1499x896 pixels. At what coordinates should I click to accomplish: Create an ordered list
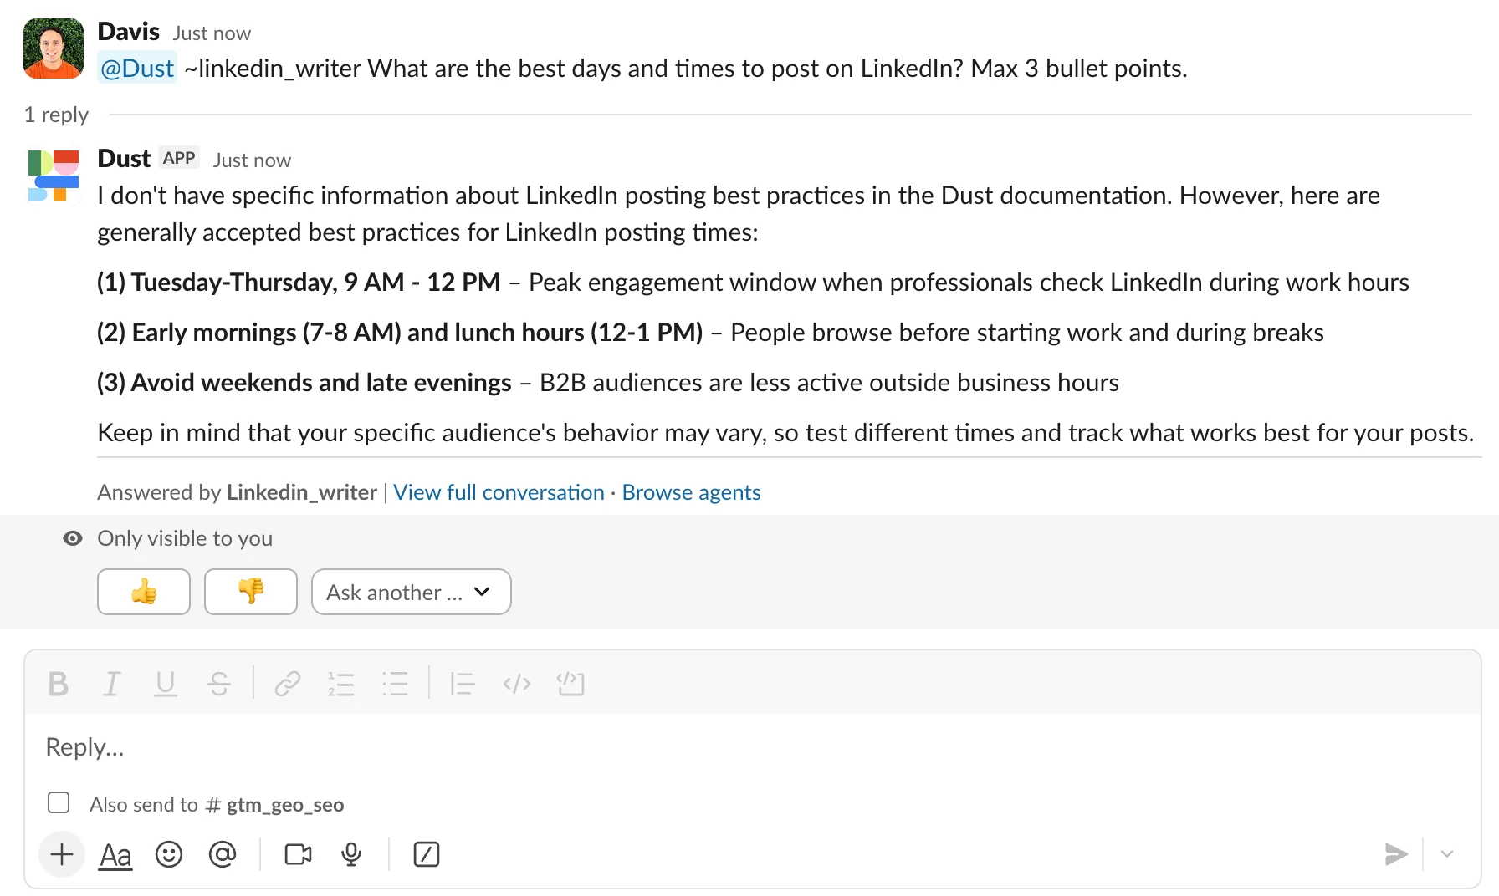pos(341,684)
